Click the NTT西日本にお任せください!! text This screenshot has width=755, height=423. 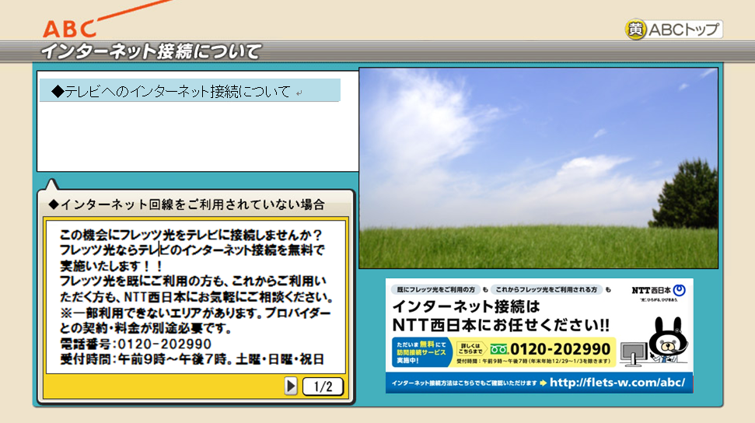tap(501, 325)
